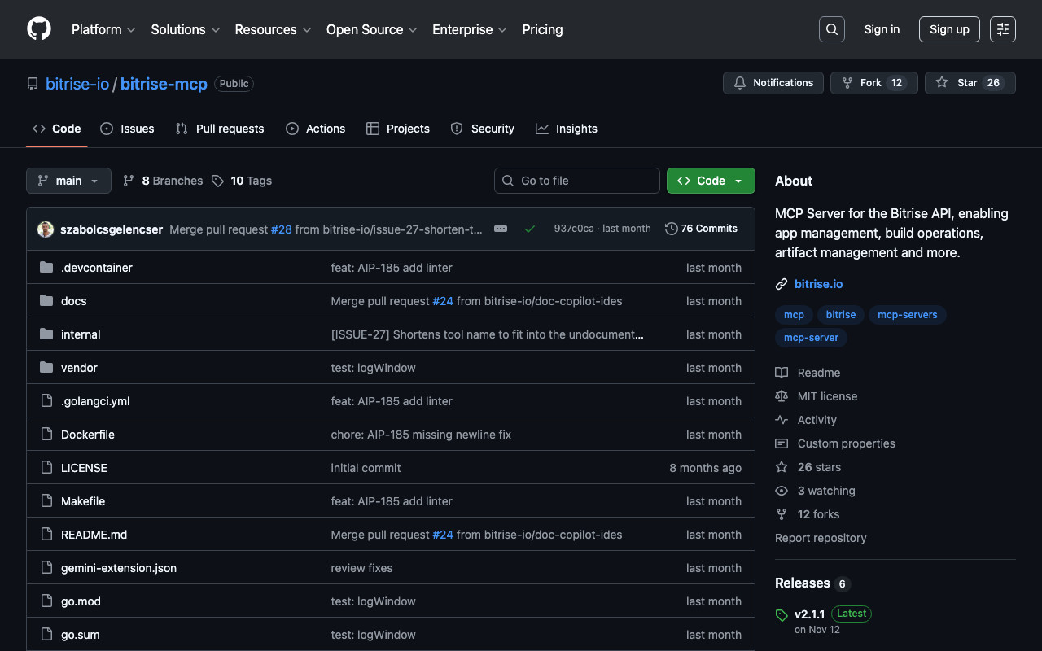Image resolution: width=1042 pixels, height=651 pixels.
Task: Click the GitHub logo icon
Action: click(x=39, y=29)
